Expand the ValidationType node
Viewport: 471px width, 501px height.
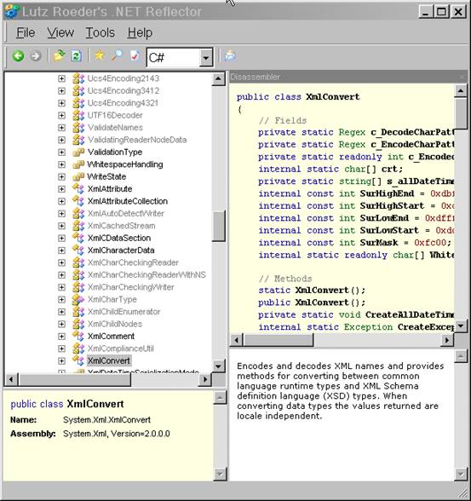click(x=61, y=153)
